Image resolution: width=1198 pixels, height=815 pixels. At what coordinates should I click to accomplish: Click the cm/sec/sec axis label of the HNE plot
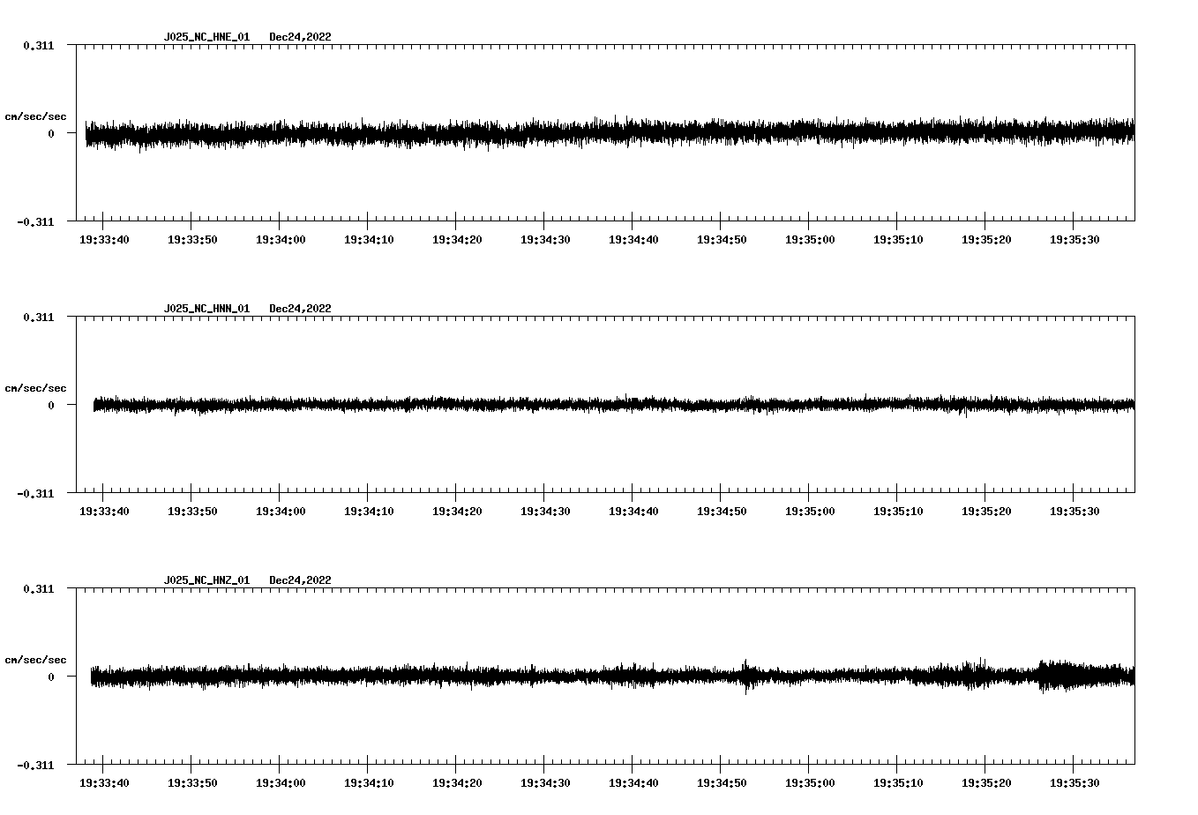pos(36,116)
